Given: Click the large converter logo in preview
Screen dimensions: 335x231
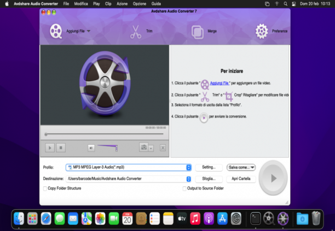Looking at the screenshot, I should tap(105, 83).
